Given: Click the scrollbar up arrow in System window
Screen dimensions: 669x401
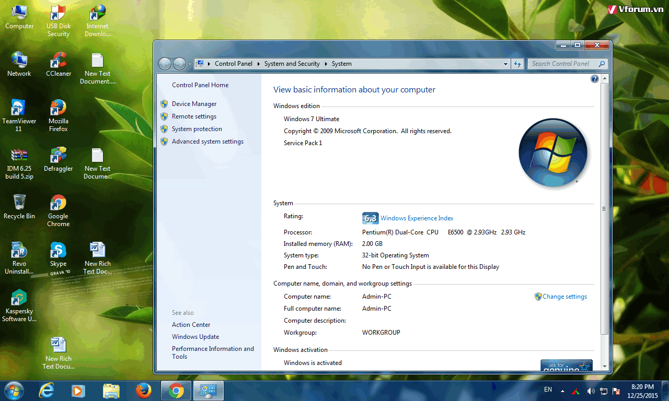Looking at the screenshot, I should [604, 78].
